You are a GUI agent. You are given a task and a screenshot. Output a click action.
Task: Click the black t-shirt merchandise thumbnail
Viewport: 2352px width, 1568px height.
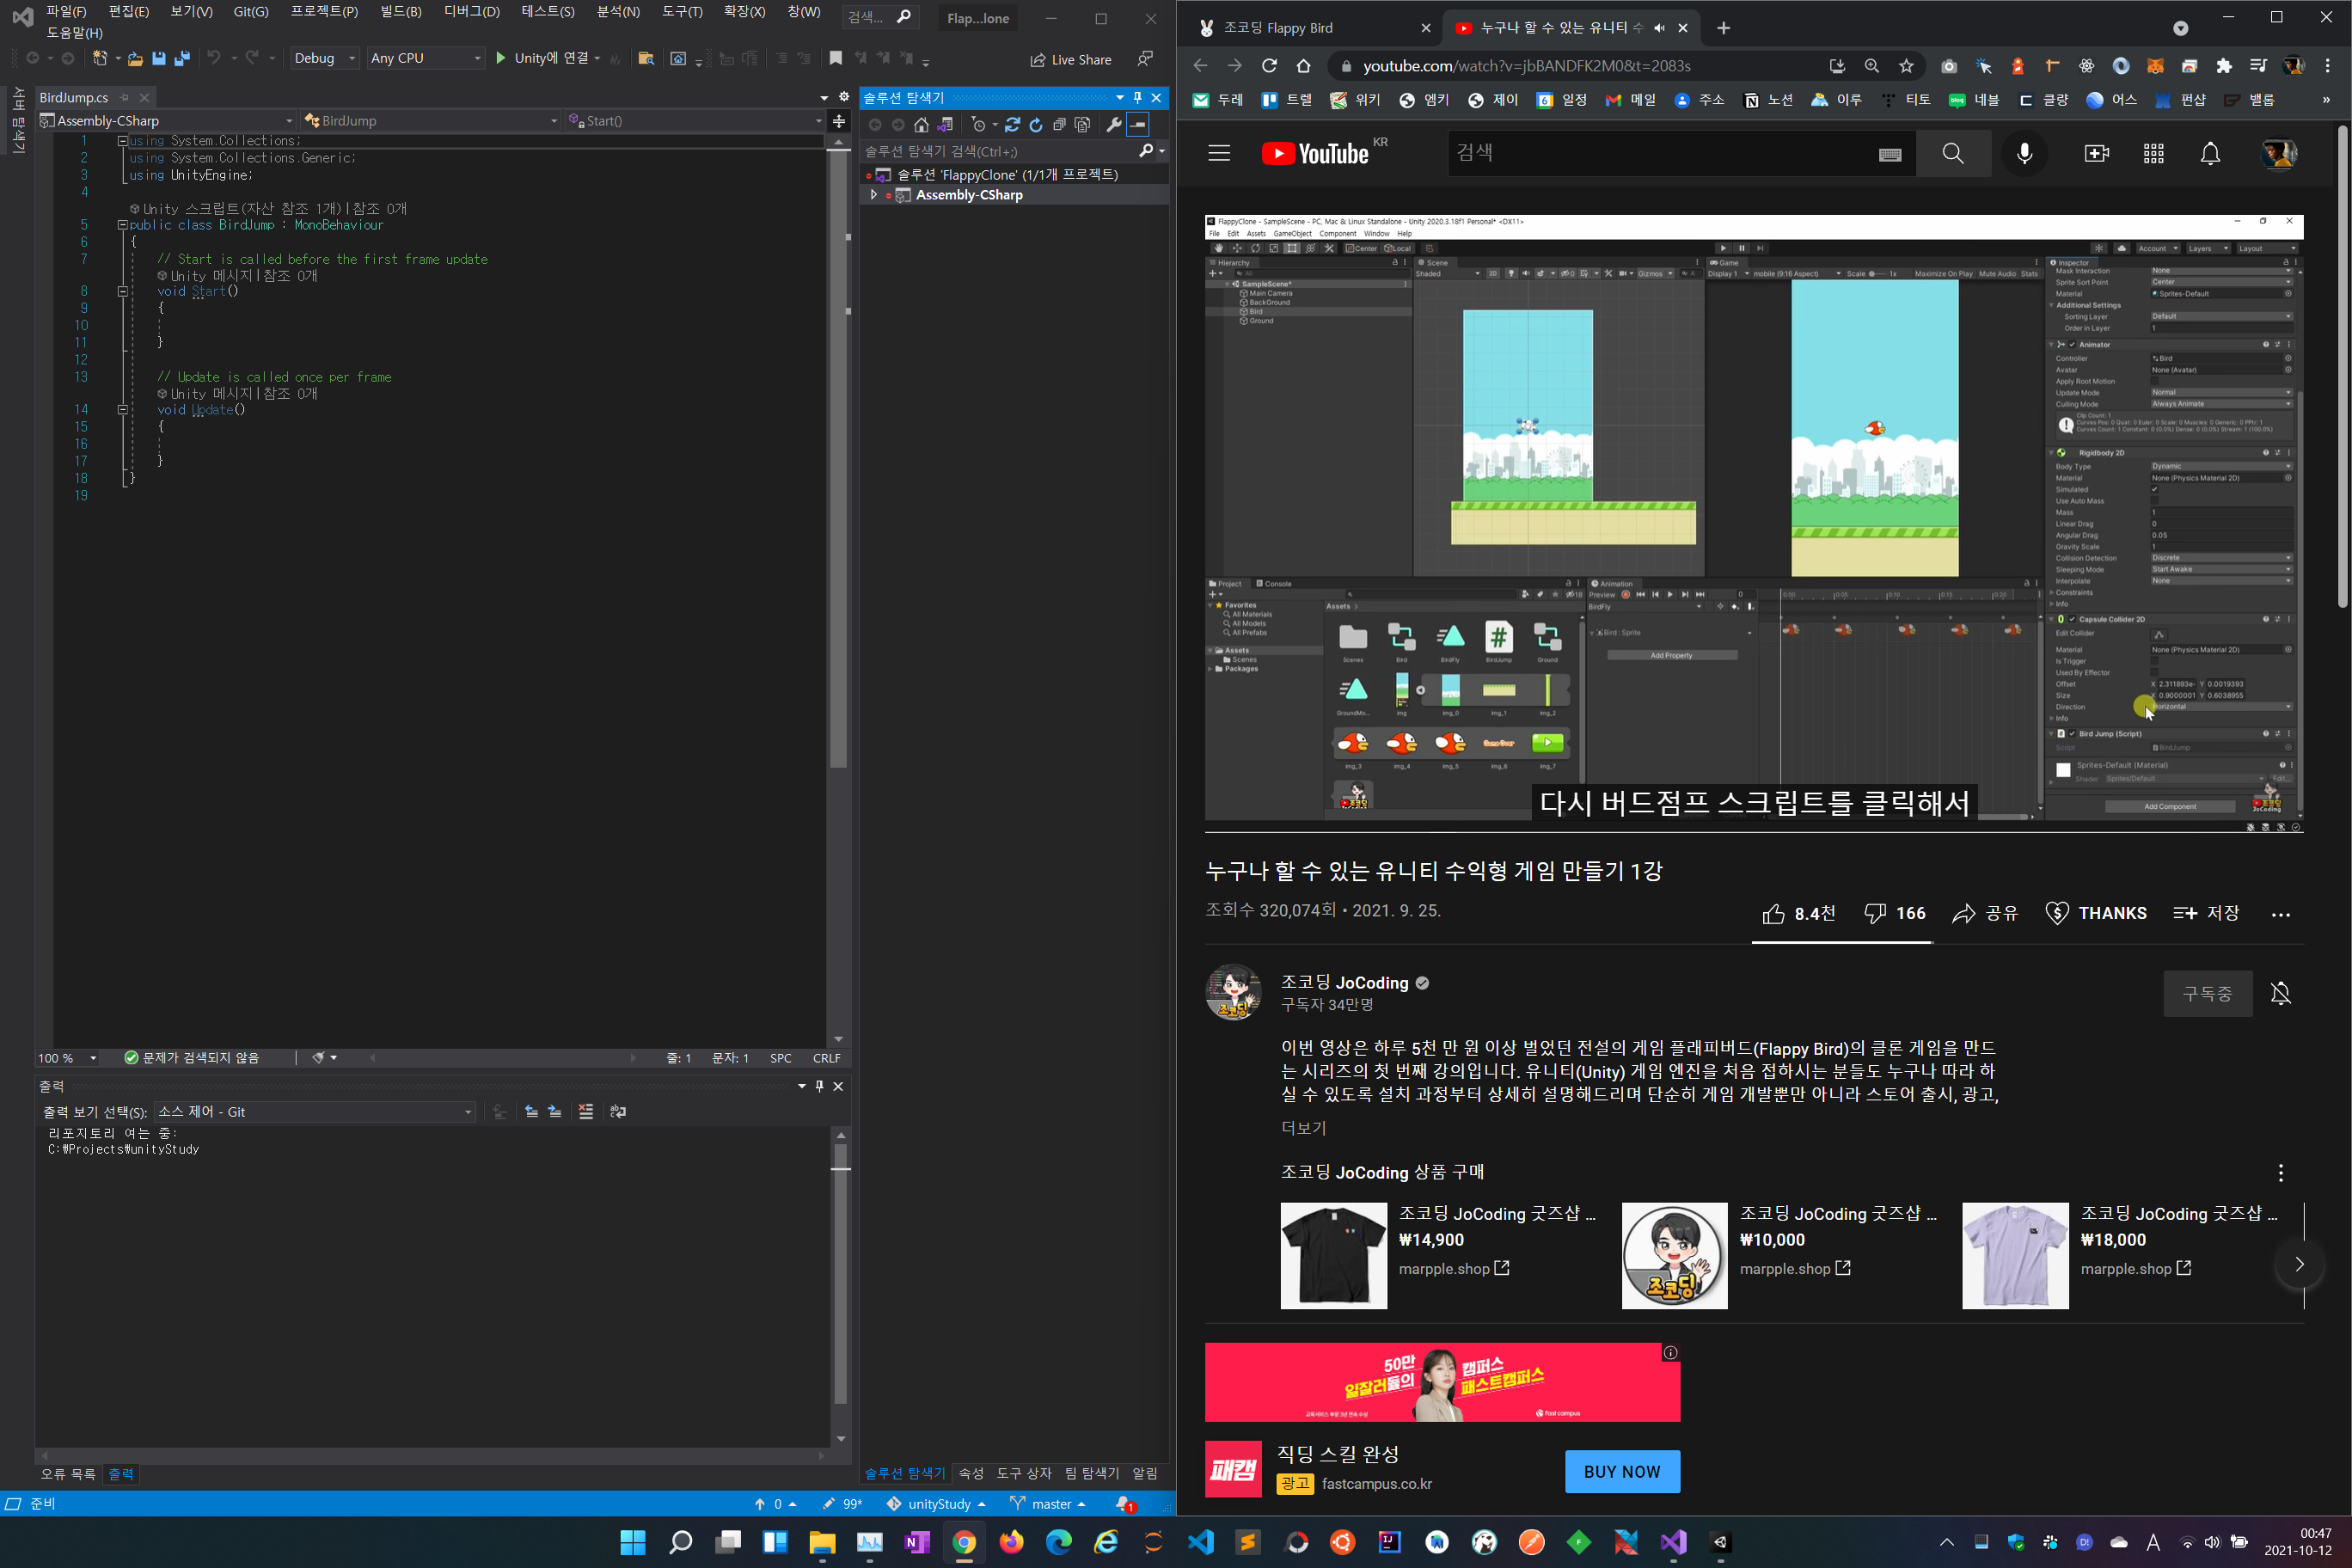point(1333,1255)
